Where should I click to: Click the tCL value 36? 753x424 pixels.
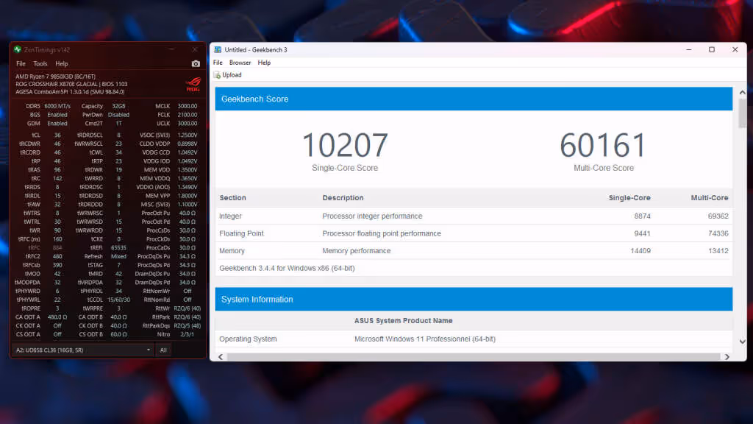(x=57, y=135)
